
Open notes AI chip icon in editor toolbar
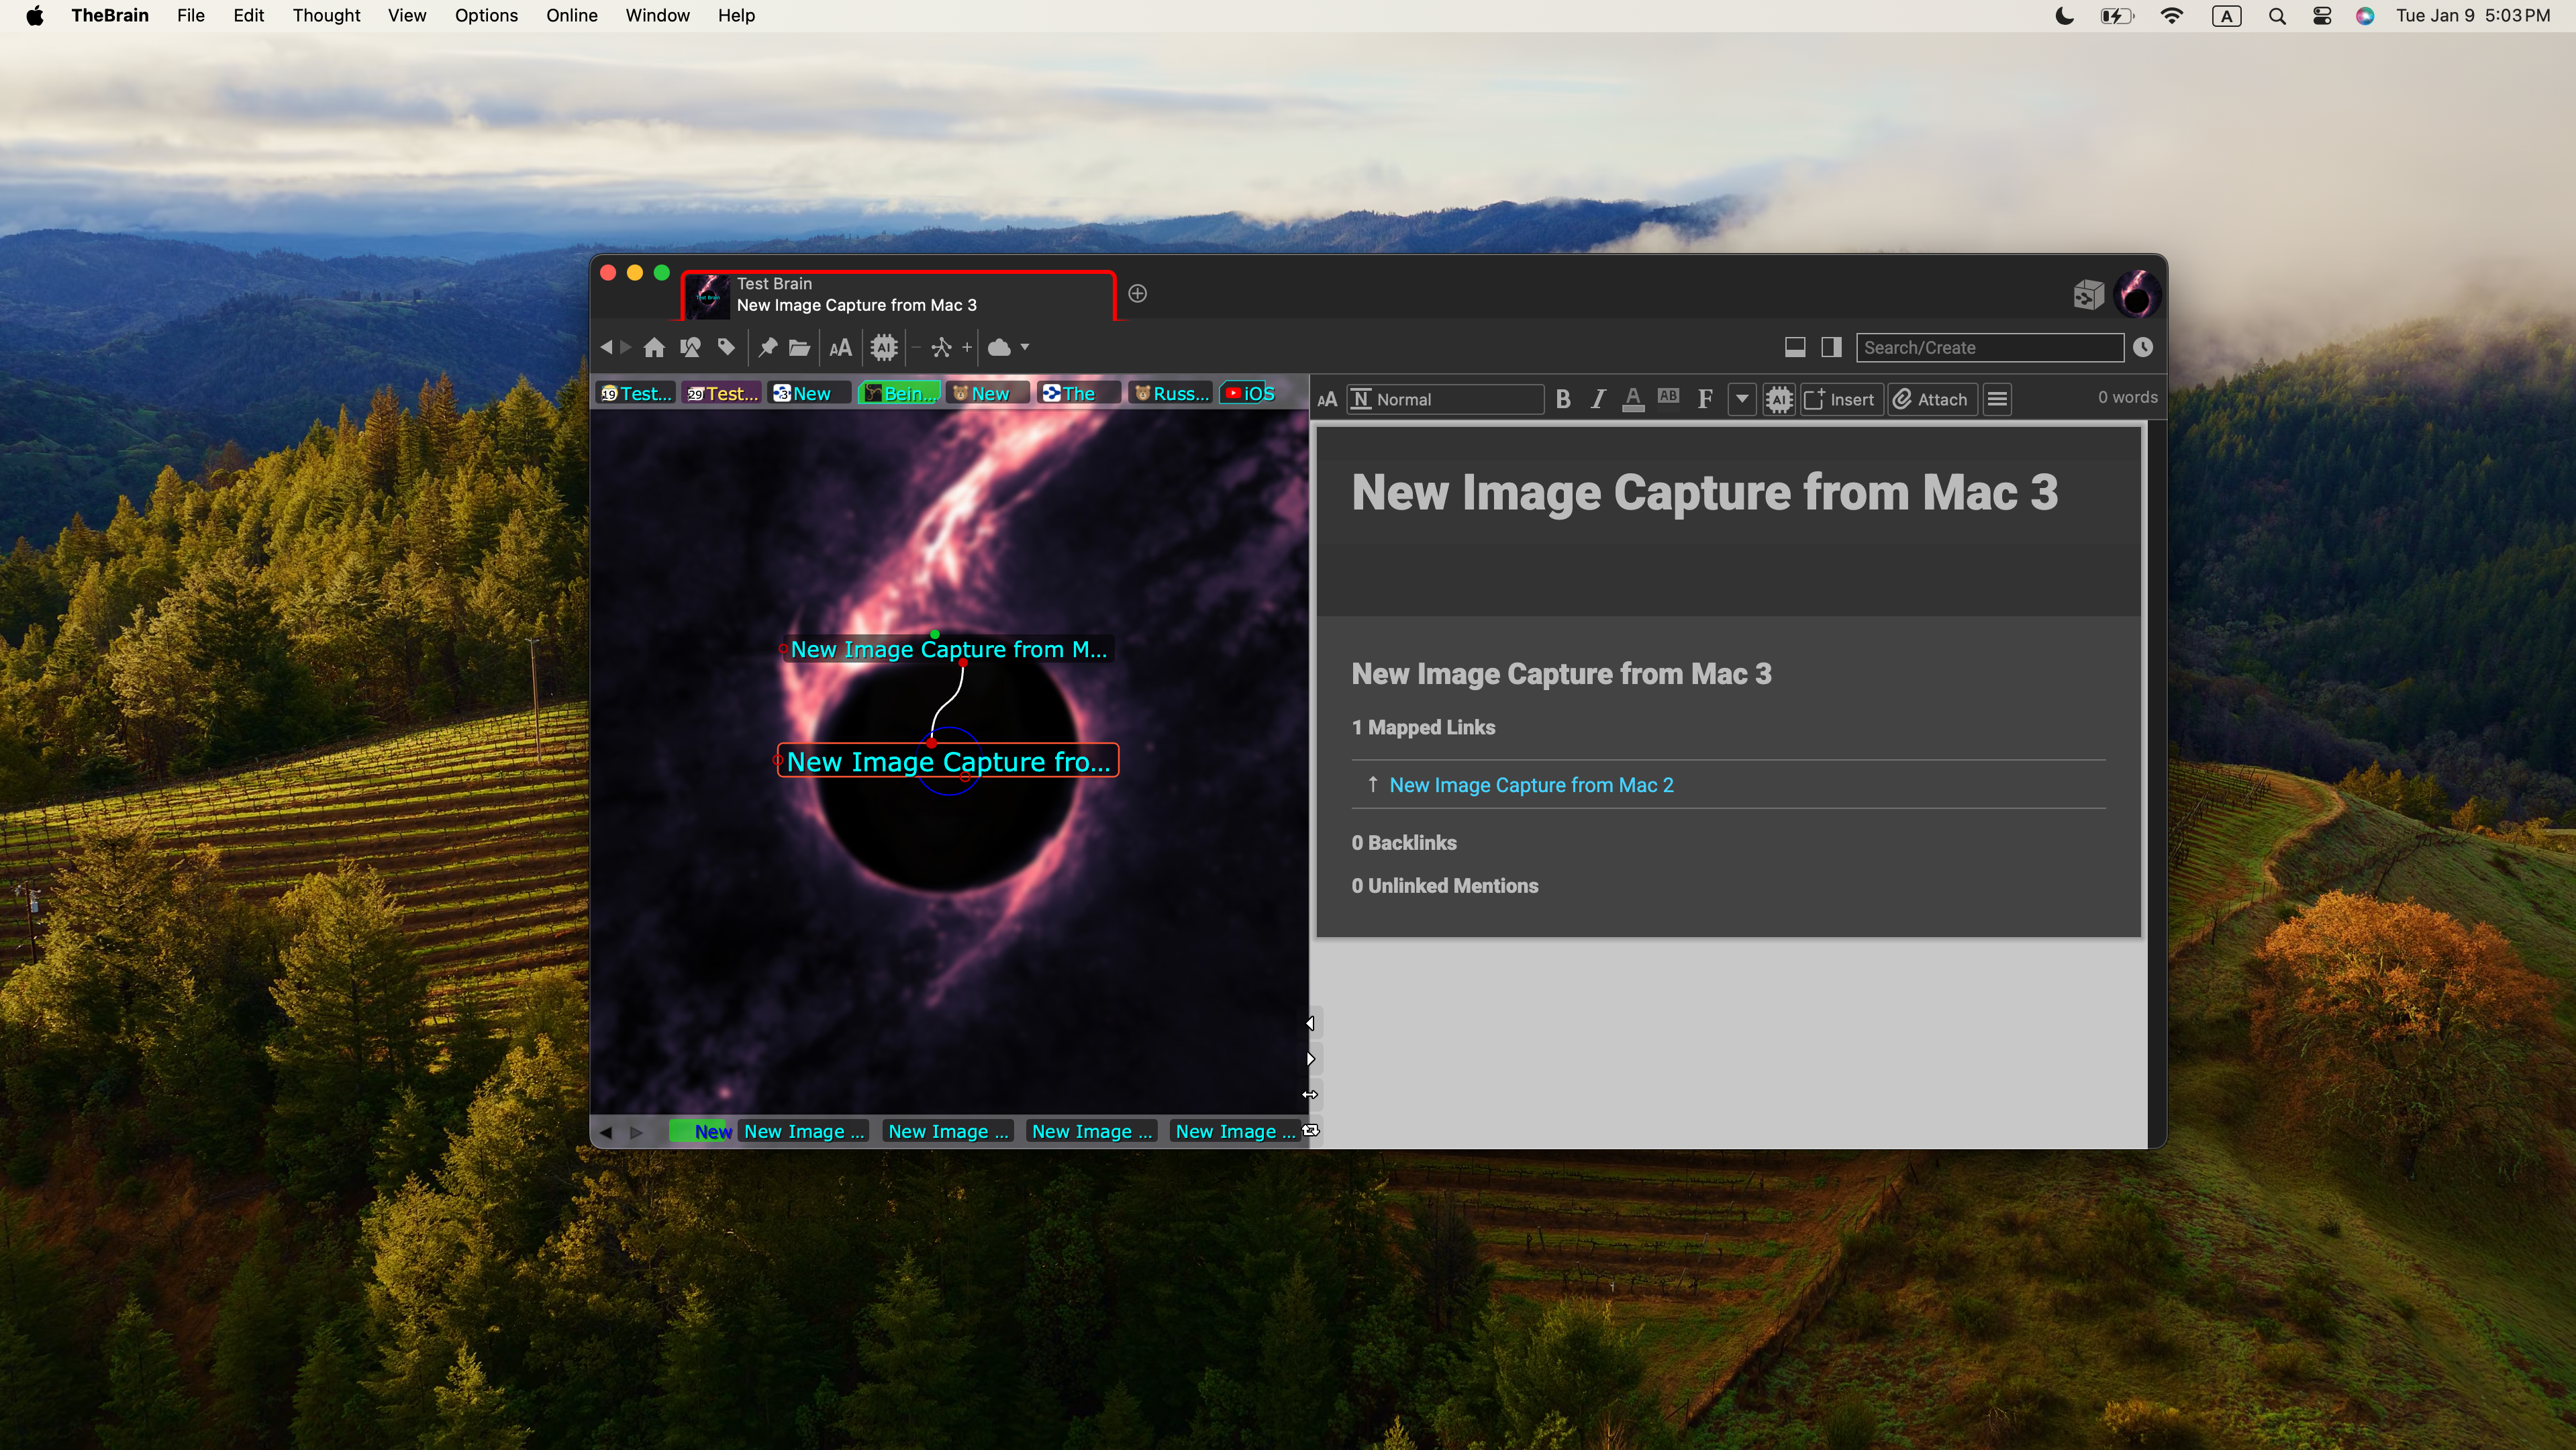[1779, 399]
